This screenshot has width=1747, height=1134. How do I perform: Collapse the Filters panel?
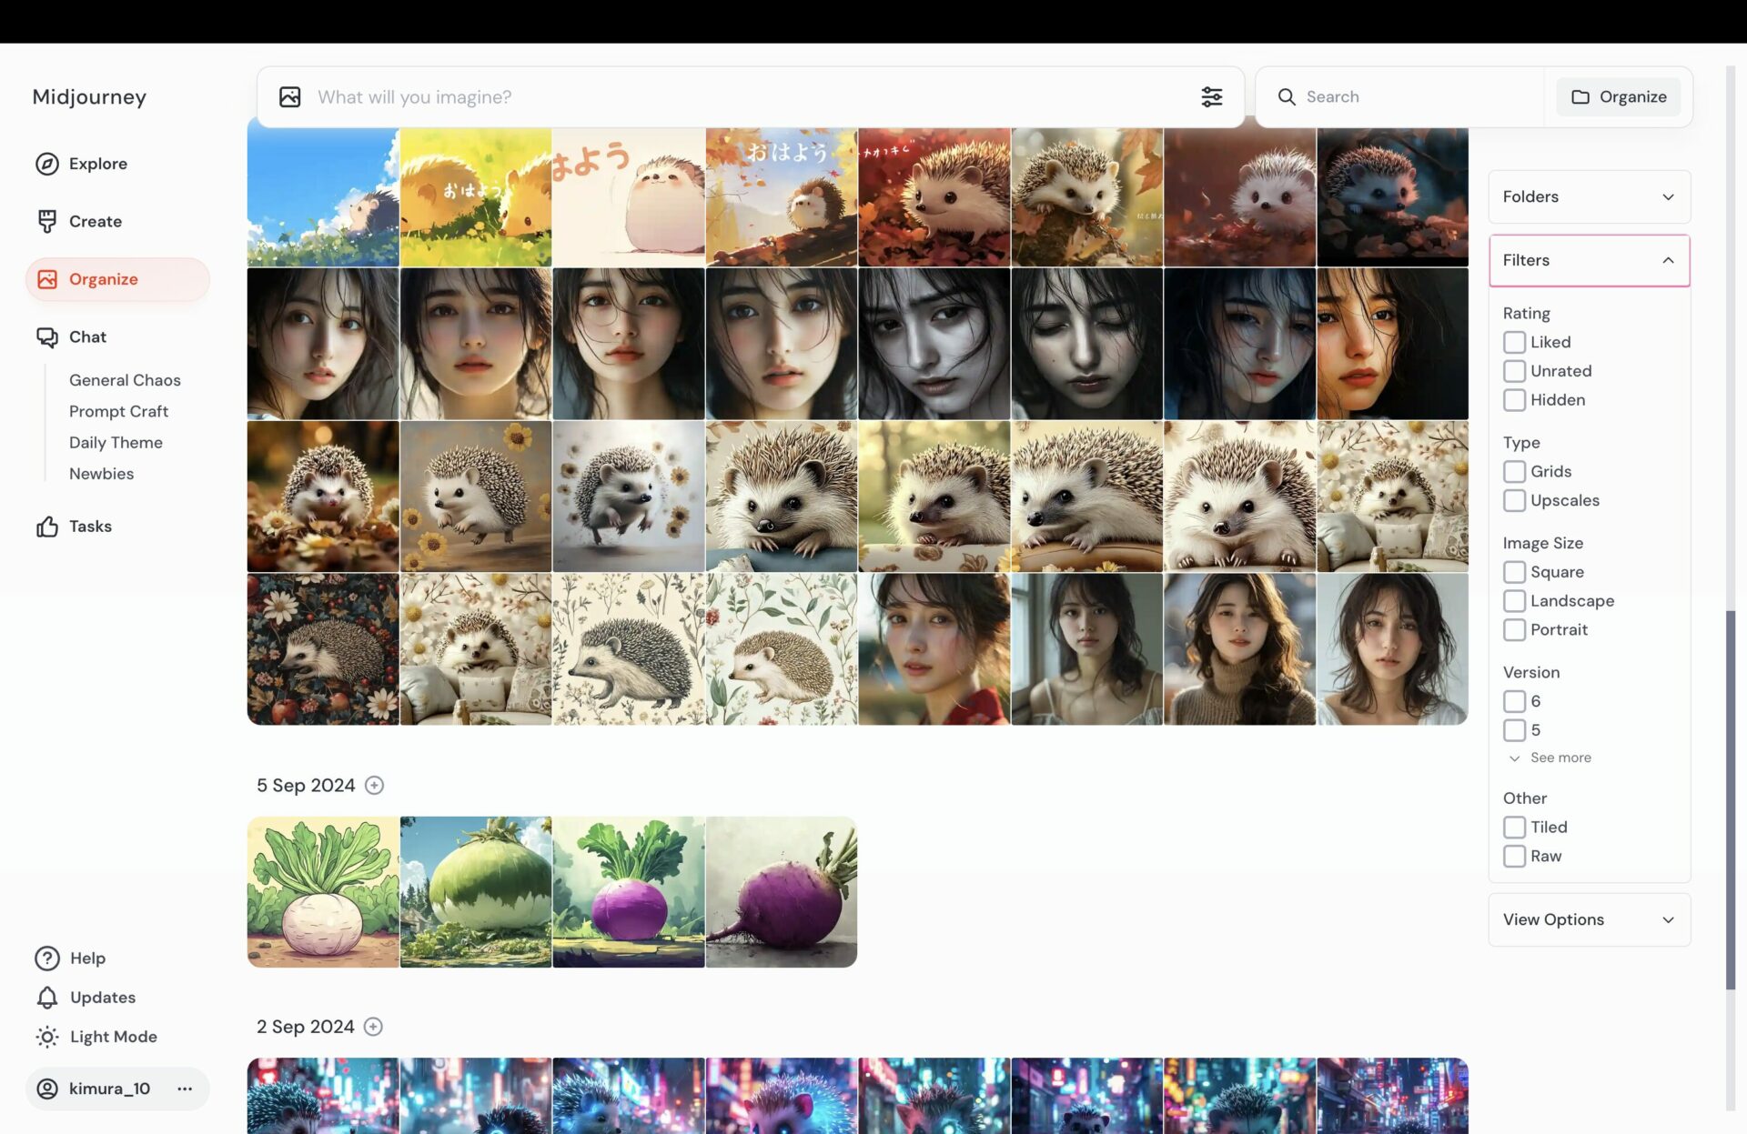(x=1670, y=260)
